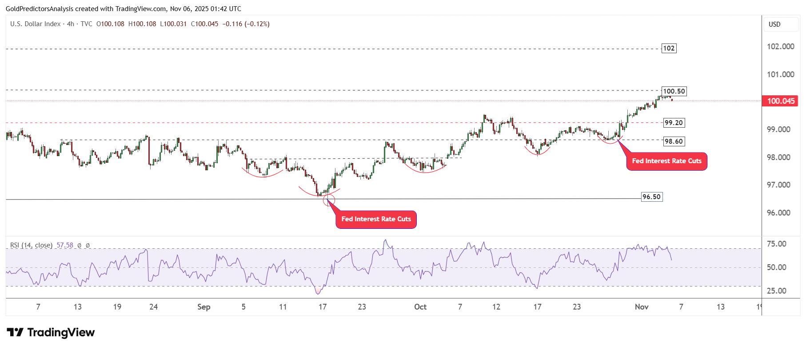This screenshot has width=806, height=349.
Task: Click the TradingView logo icon
Action: pyautogui.click(x=15, y=332)
